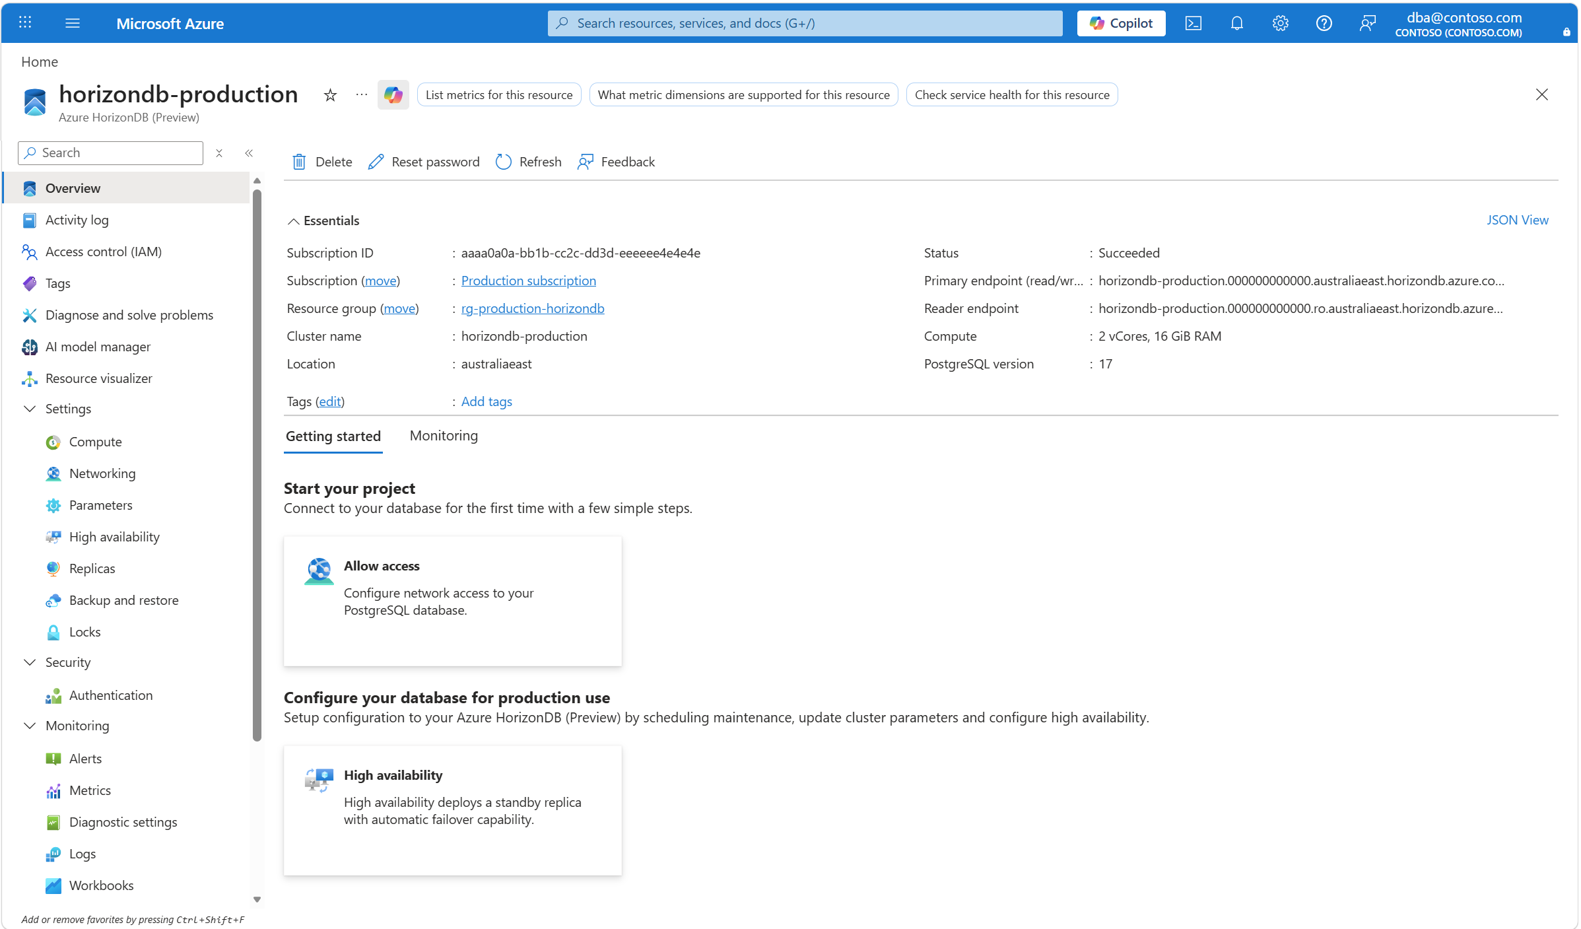Click the Copilot icon next to resource title

[x=393, y=95]
